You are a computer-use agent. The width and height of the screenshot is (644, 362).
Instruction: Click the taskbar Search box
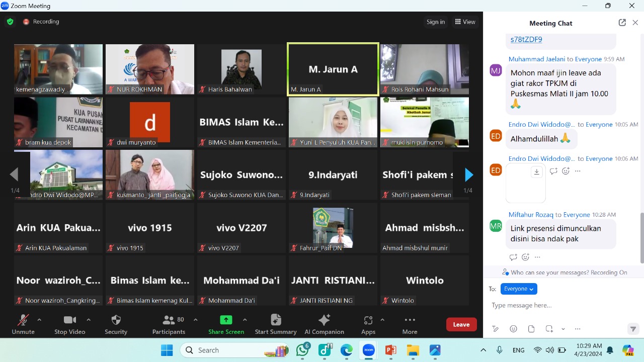tap(235, 350)
